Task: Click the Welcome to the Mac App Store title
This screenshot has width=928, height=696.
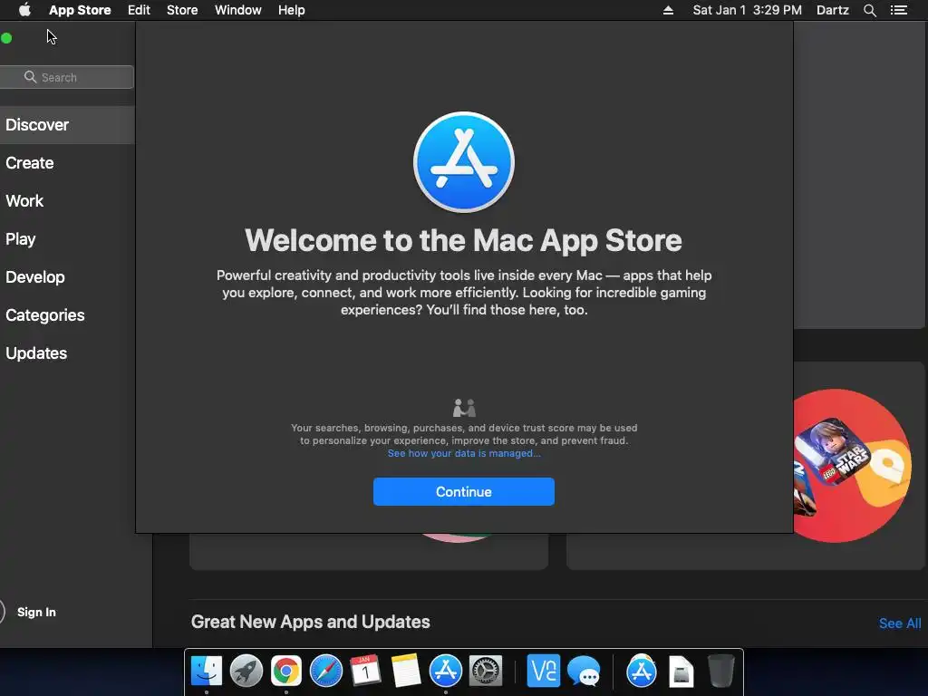Action: tap(463, 240)
